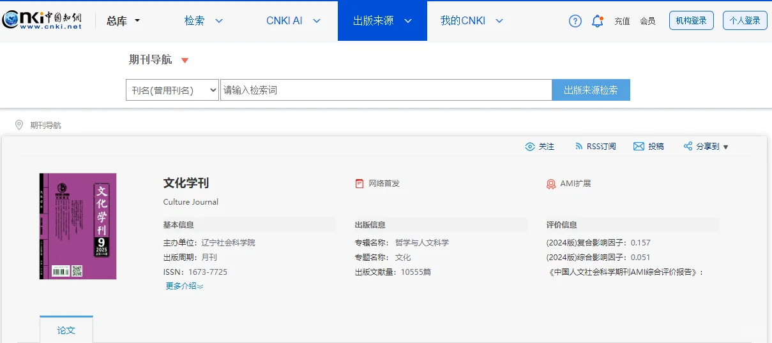Viewport: 772px width, 343px height.
Task: Click the 主办单位 辽宁社会科学院 line
Action: tap(209, 243)
